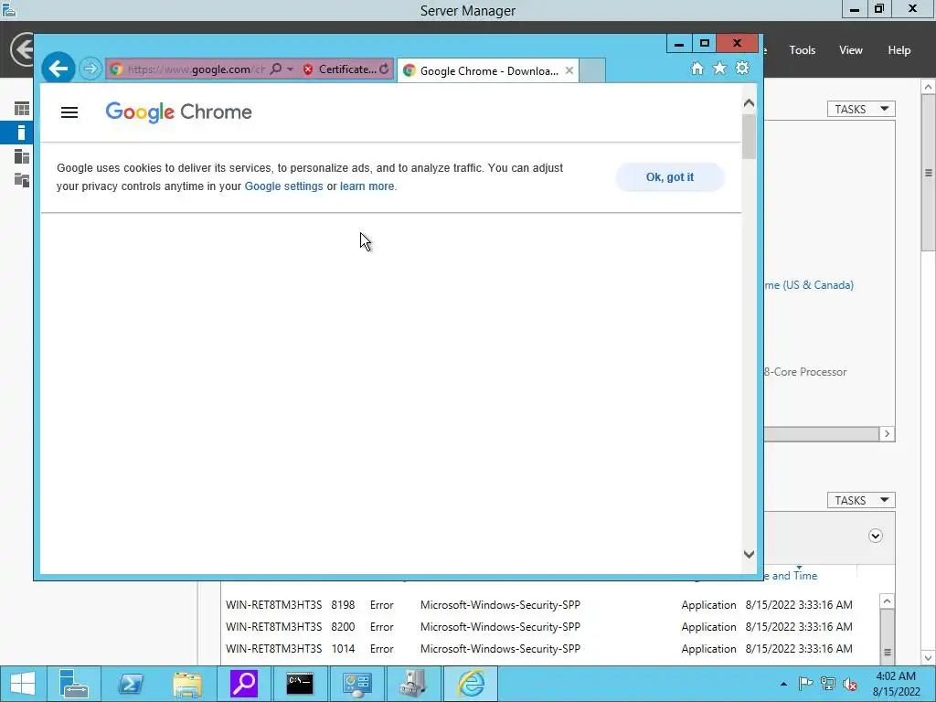Click the properties pane horizontal scroll right arrow

click(887, 434)
